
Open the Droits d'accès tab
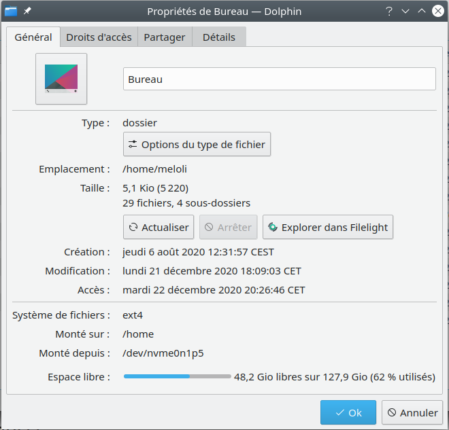pos(99,37)
